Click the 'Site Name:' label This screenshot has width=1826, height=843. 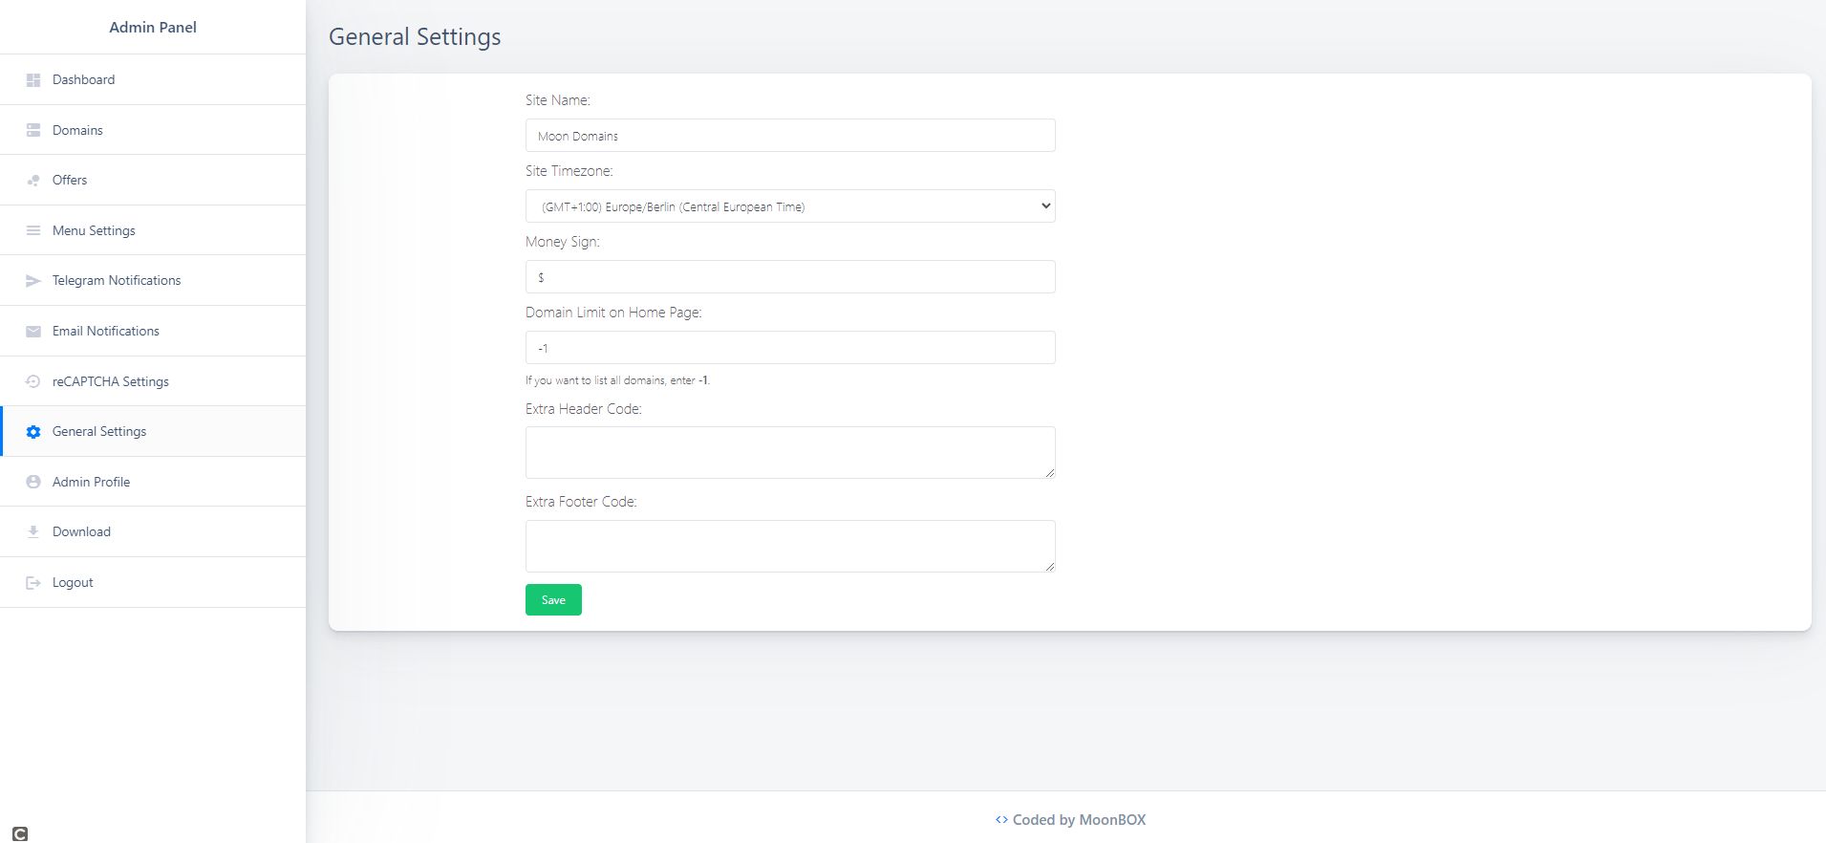tap(558, 100)
